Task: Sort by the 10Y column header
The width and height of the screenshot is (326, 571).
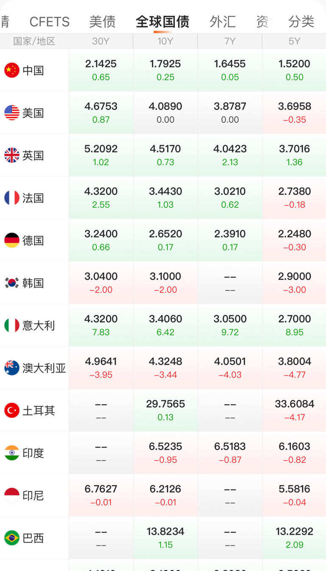Action: click(x=165, y=41)
